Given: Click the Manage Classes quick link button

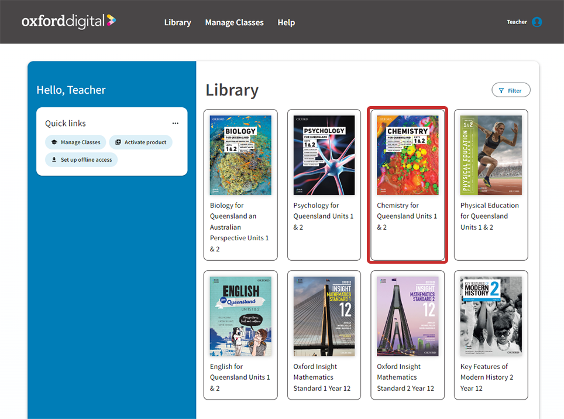Looking at the screenshot, I should click(75, 142).
